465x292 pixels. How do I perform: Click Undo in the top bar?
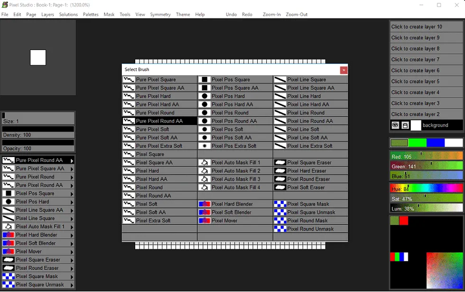point(231,15)
